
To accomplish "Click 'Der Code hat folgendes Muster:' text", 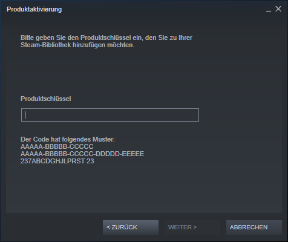I will click(x=68, y=139).
